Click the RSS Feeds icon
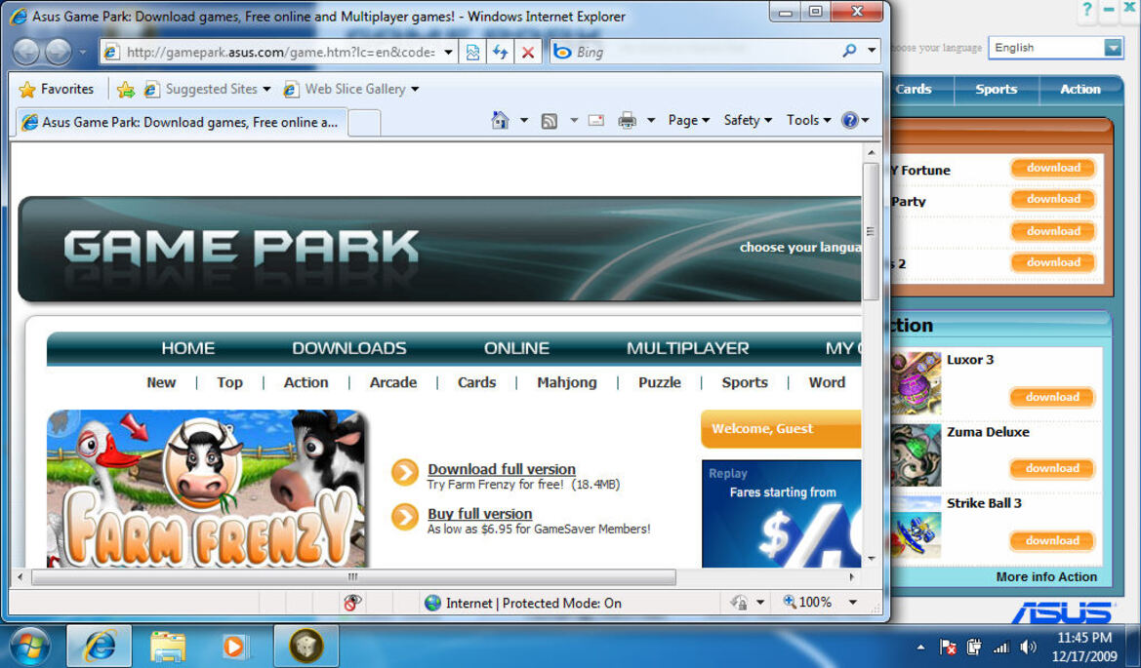The height and width of the screenshot is (668, 1141). pyautogui.click(x=550, y=121)
